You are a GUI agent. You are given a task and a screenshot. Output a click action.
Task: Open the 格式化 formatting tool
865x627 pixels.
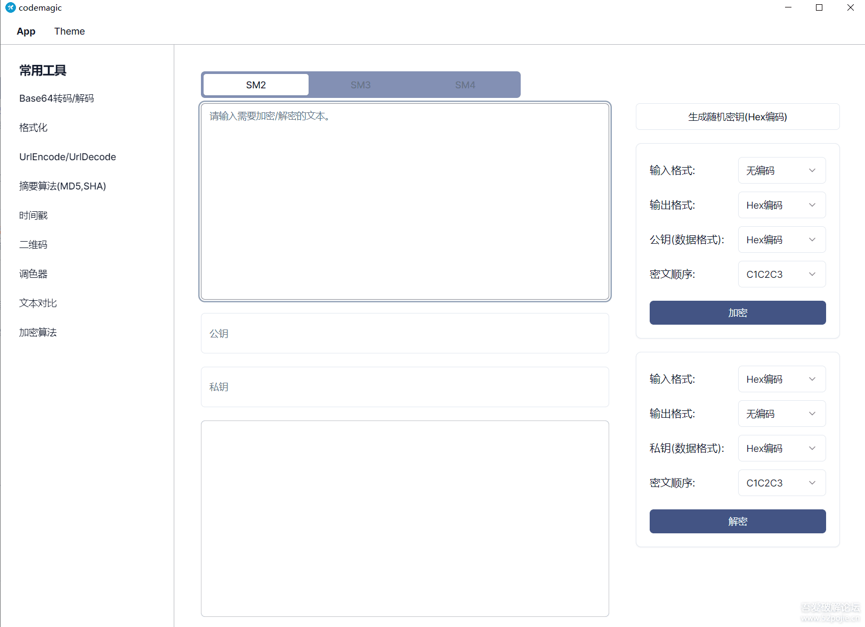pos(33,127)
